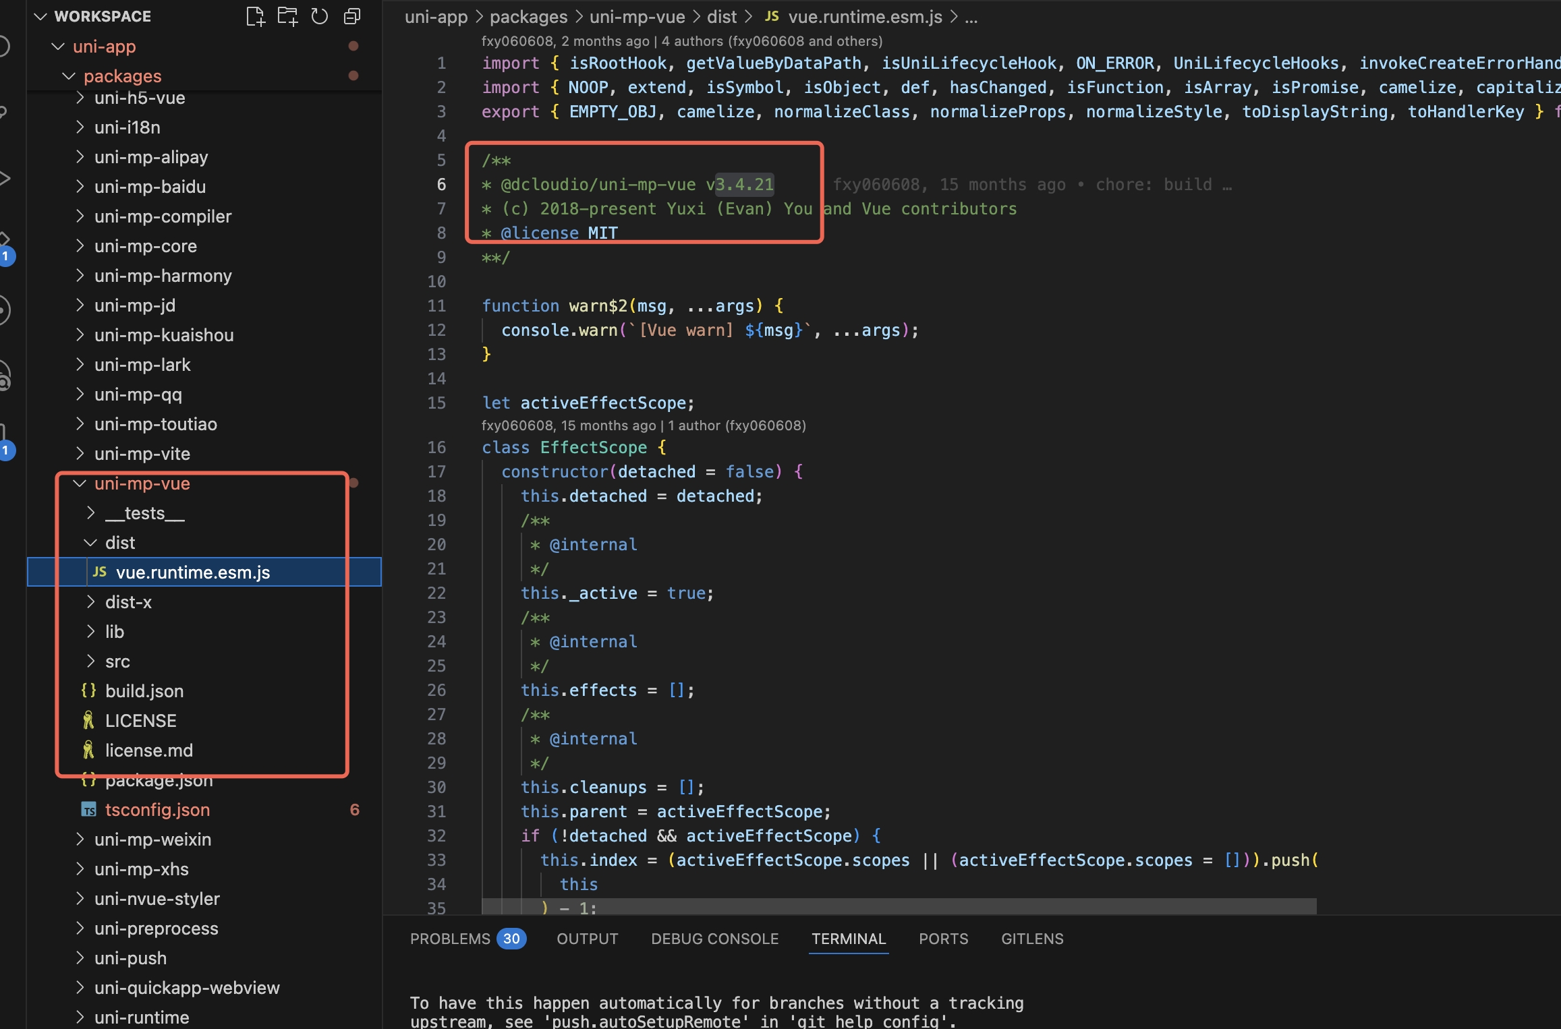This screenshot has width=1561, height=1029.
Task: Expand the uni-mp-weixin folder
Action: [x=80, y=839]
